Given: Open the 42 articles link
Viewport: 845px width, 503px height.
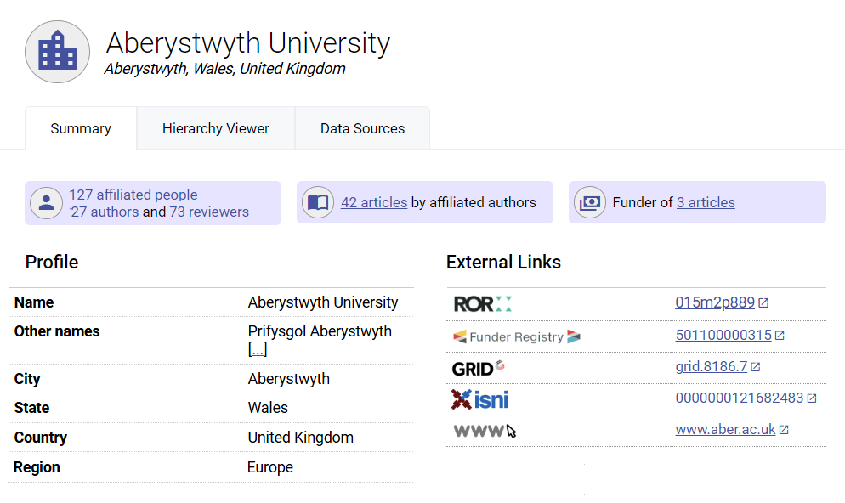Looking at the screenshot, I should pos(374,202).
